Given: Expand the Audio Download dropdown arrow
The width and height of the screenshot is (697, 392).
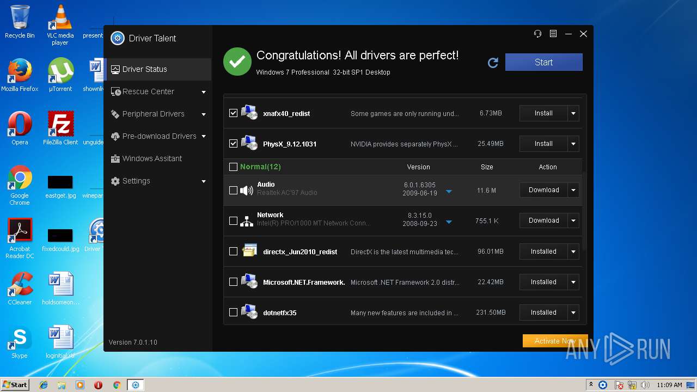Looking at the screenshot, I should tap(573, 190).
